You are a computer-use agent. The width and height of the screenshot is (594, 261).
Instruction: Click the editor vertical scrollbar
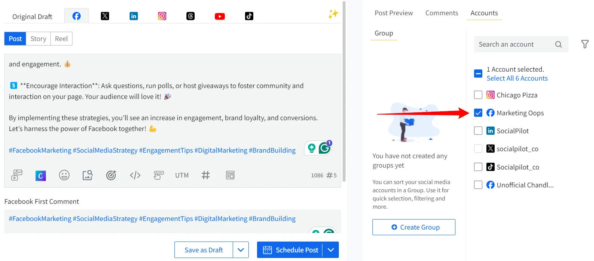(x=344, y=91)
